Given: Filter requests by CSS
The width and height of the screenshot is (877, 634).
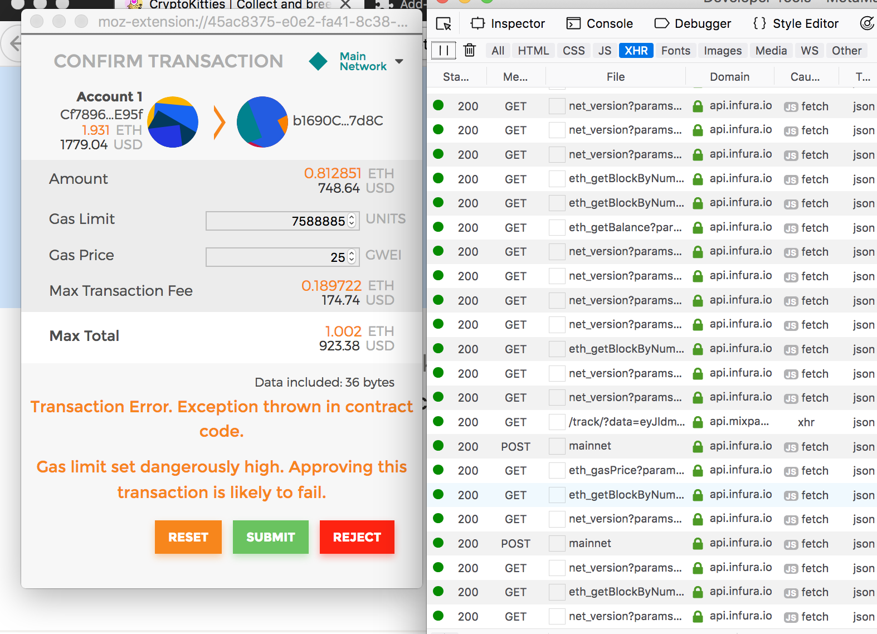Looking at the screenshot, I should 573,51.
